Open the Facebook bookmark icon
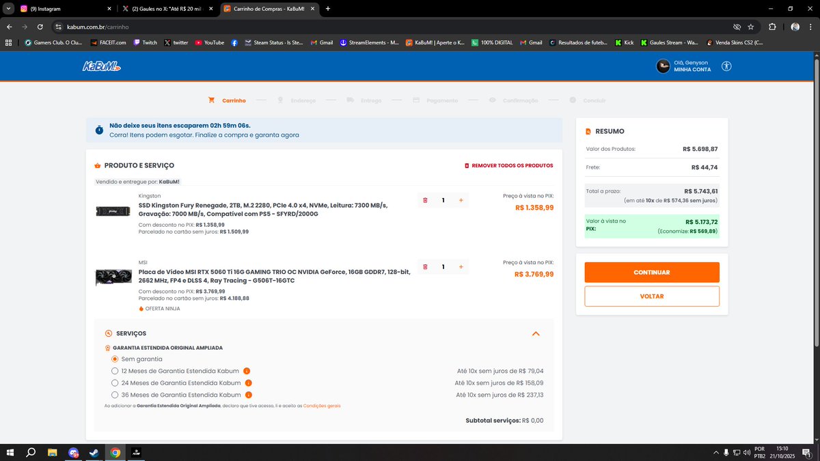This screenshot has height=461, width=820. click(x=234, y=42)
